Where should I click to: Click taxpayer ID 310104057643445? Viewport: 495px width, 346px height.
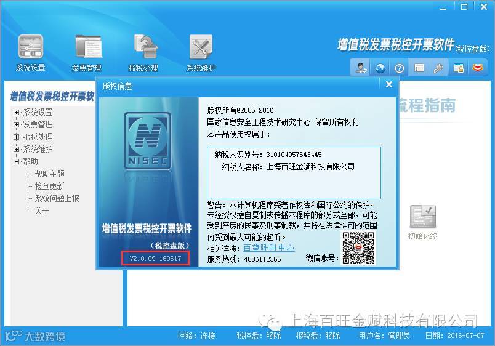pyautogui.click(x=294, y=155)
